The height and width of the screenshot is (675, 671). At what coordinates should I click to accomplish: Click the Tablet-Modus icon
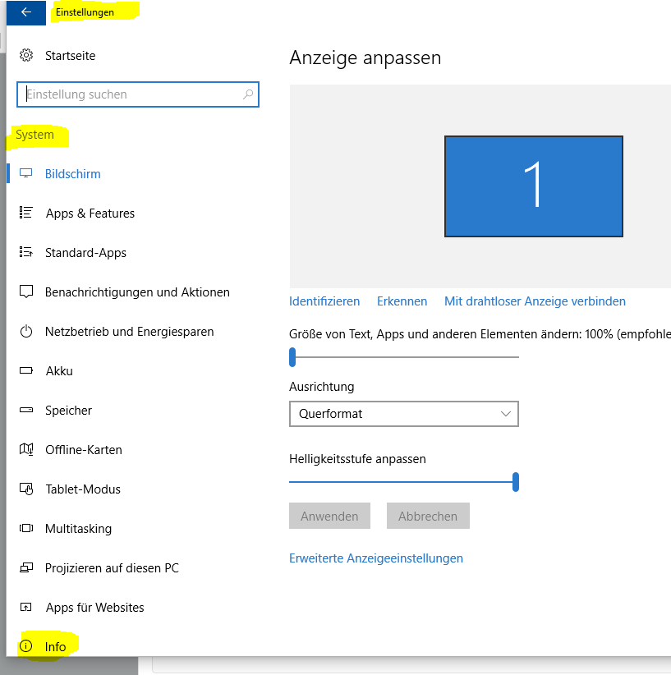26,489
